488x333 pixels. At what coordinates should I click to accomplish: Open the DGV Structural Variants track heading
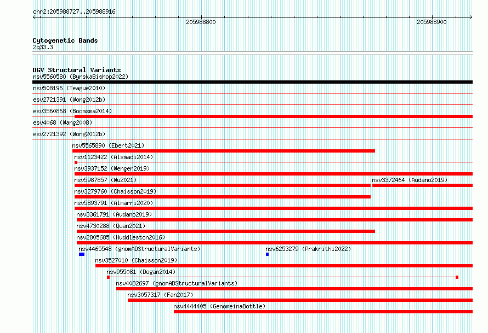tap(77, 70)
